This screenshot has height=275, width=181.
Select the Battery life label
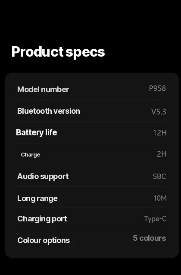point(36,133)
